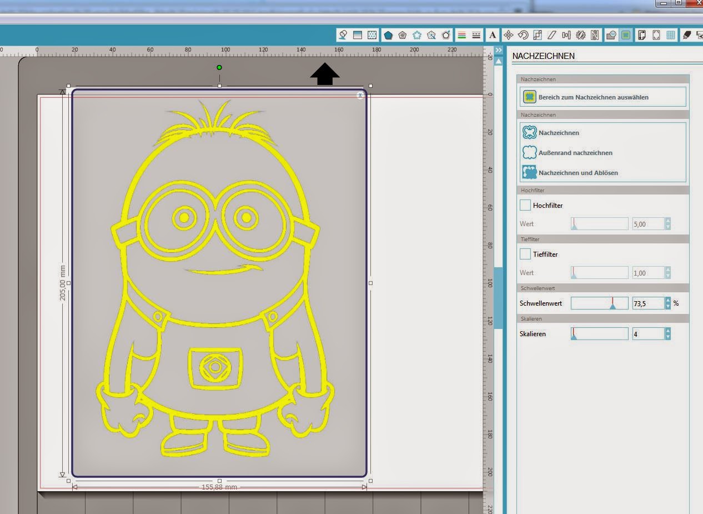Open the Replicate tool icon
This screenshot has width=703, height=514.
tap(580, 35)
